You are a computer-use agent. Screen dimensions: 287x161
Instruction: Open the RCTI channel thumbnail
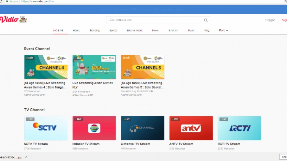[x=239, y=128]
